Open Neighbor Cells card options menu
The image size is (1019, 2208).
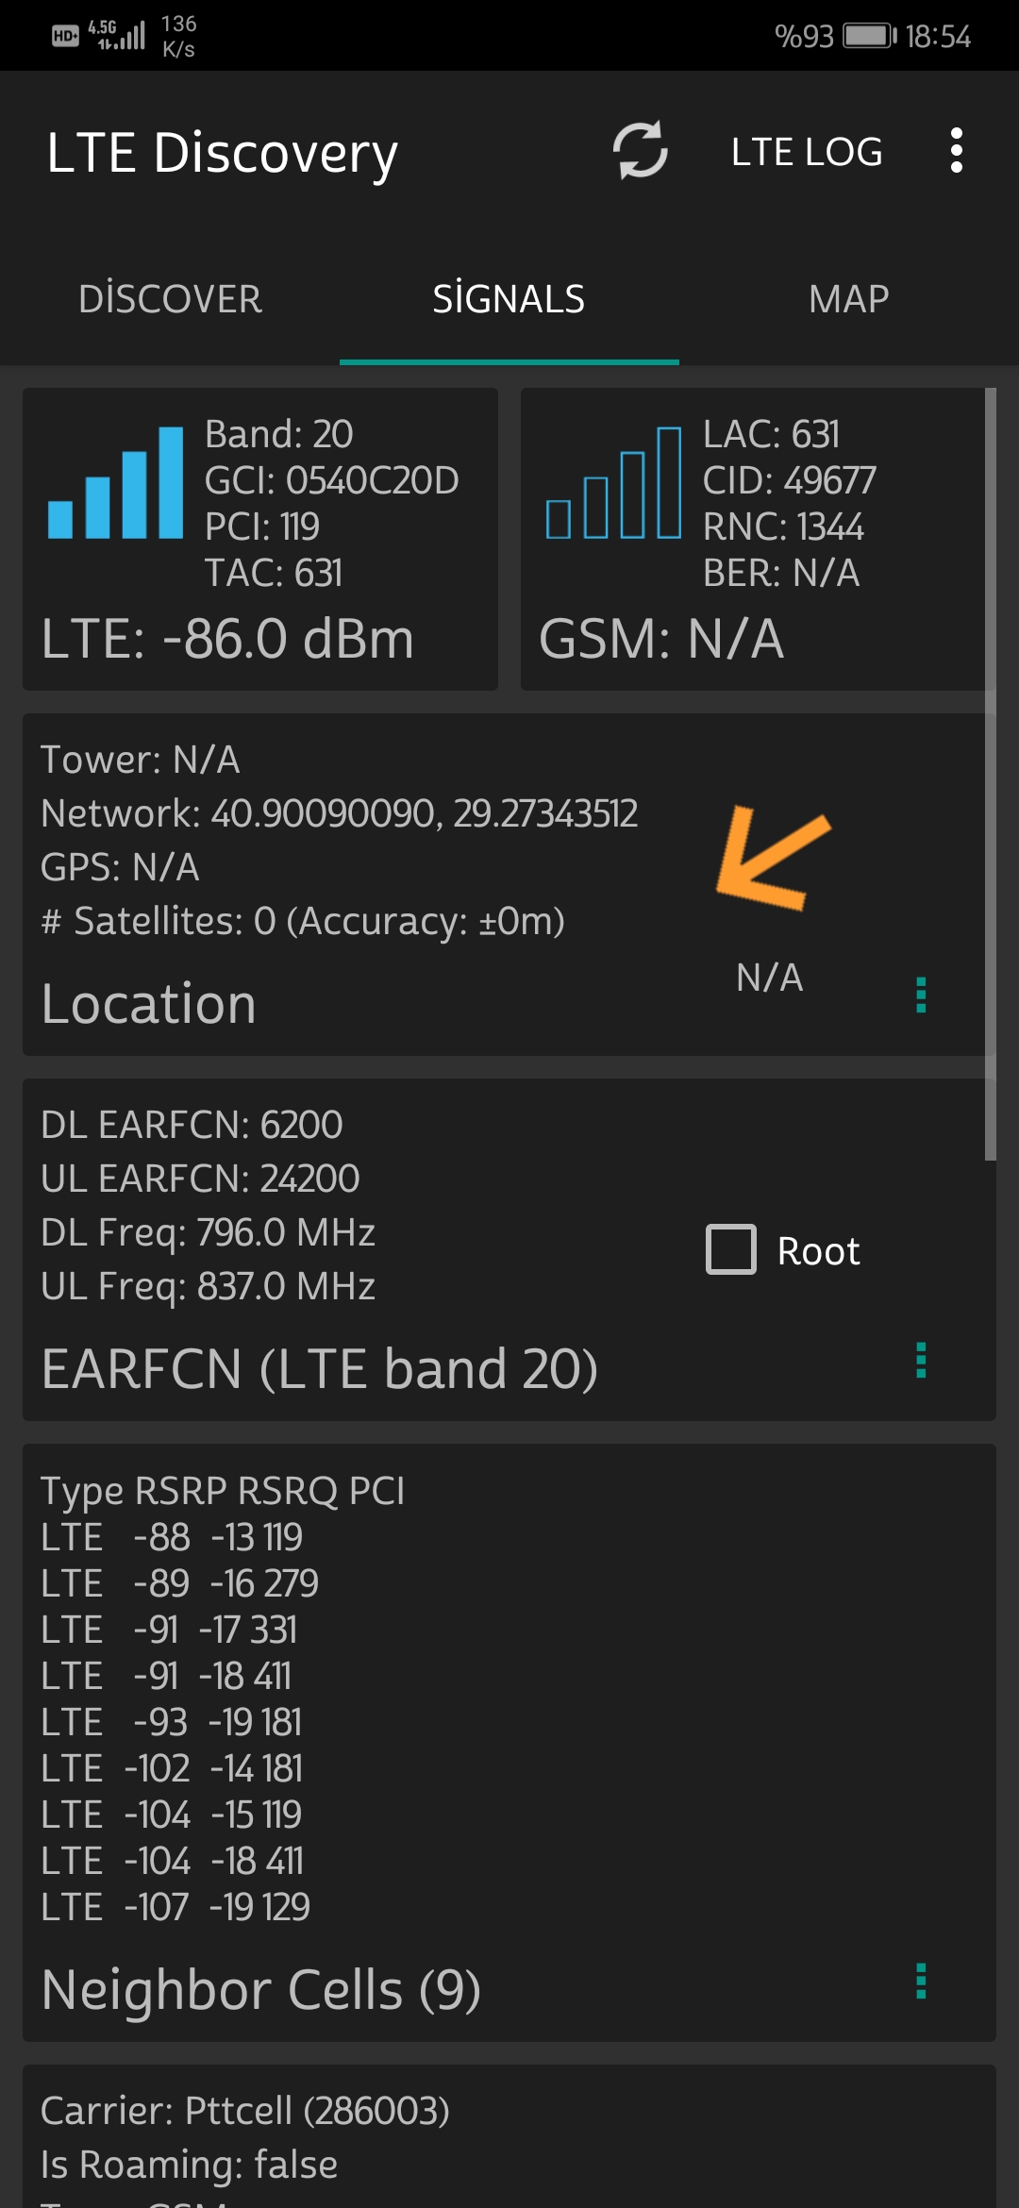tap(921, 1981)
